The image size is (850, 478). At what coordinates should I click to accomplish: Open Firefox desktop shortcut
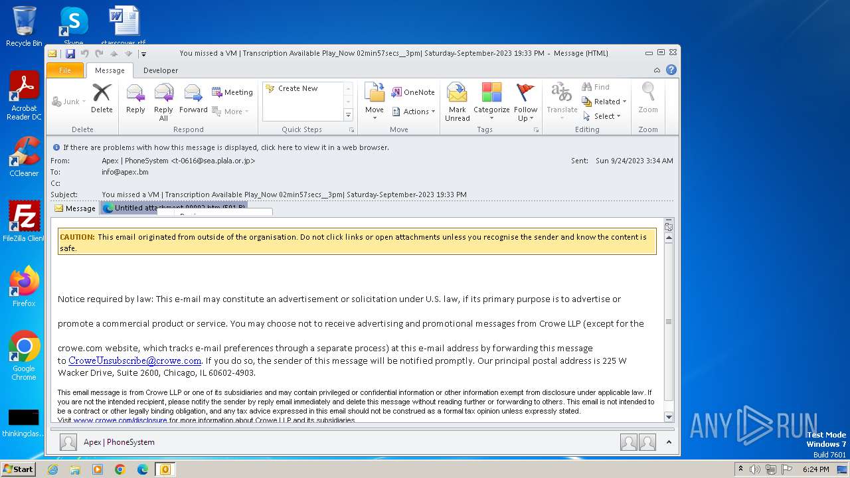(24, 287)
